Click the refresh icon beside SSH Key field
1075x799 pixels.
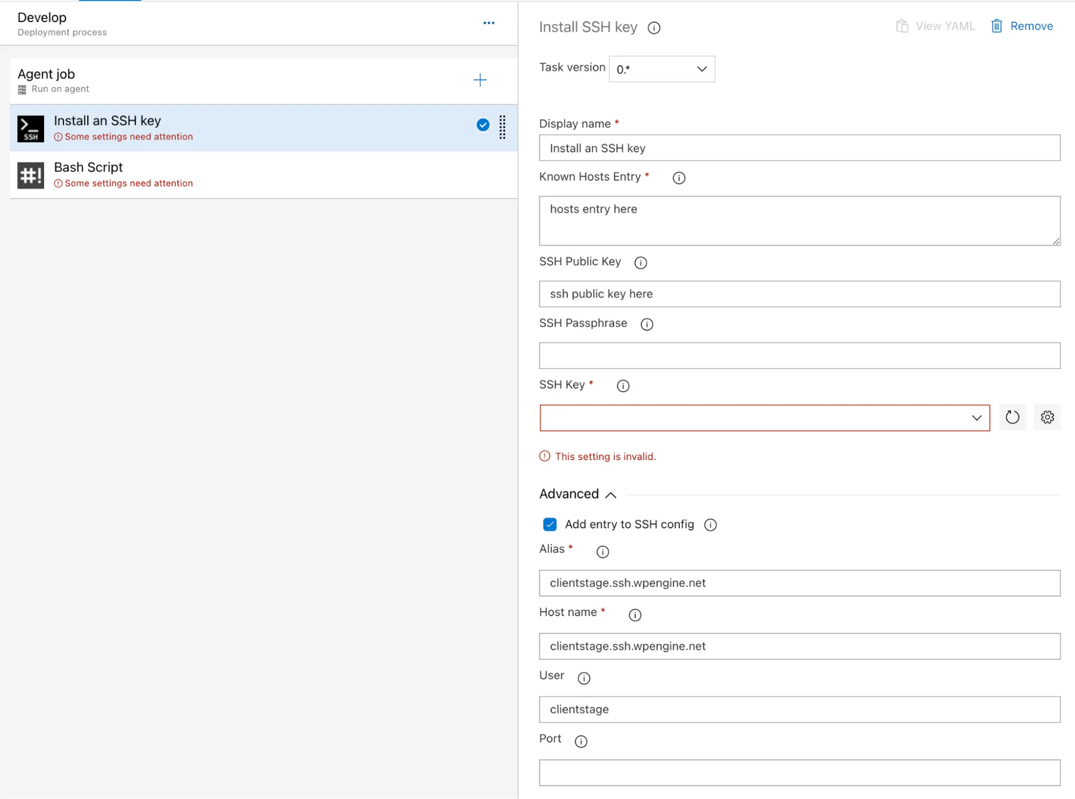point(1012,417)
